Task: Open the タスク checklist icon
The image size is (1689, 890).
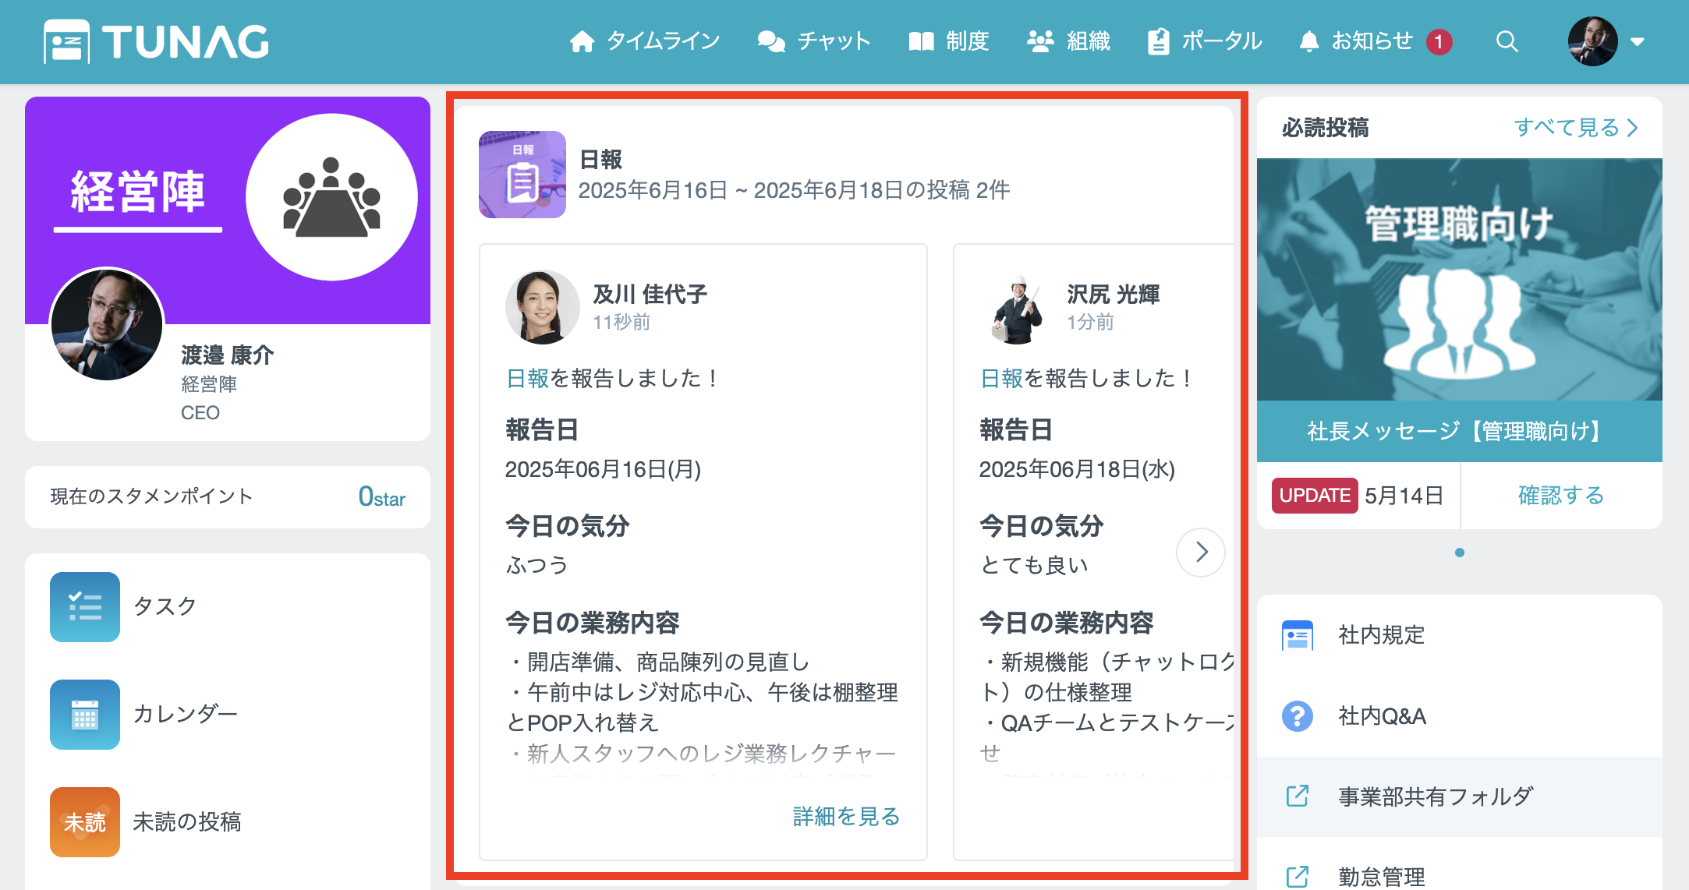Action: click(x=85, y=607)
